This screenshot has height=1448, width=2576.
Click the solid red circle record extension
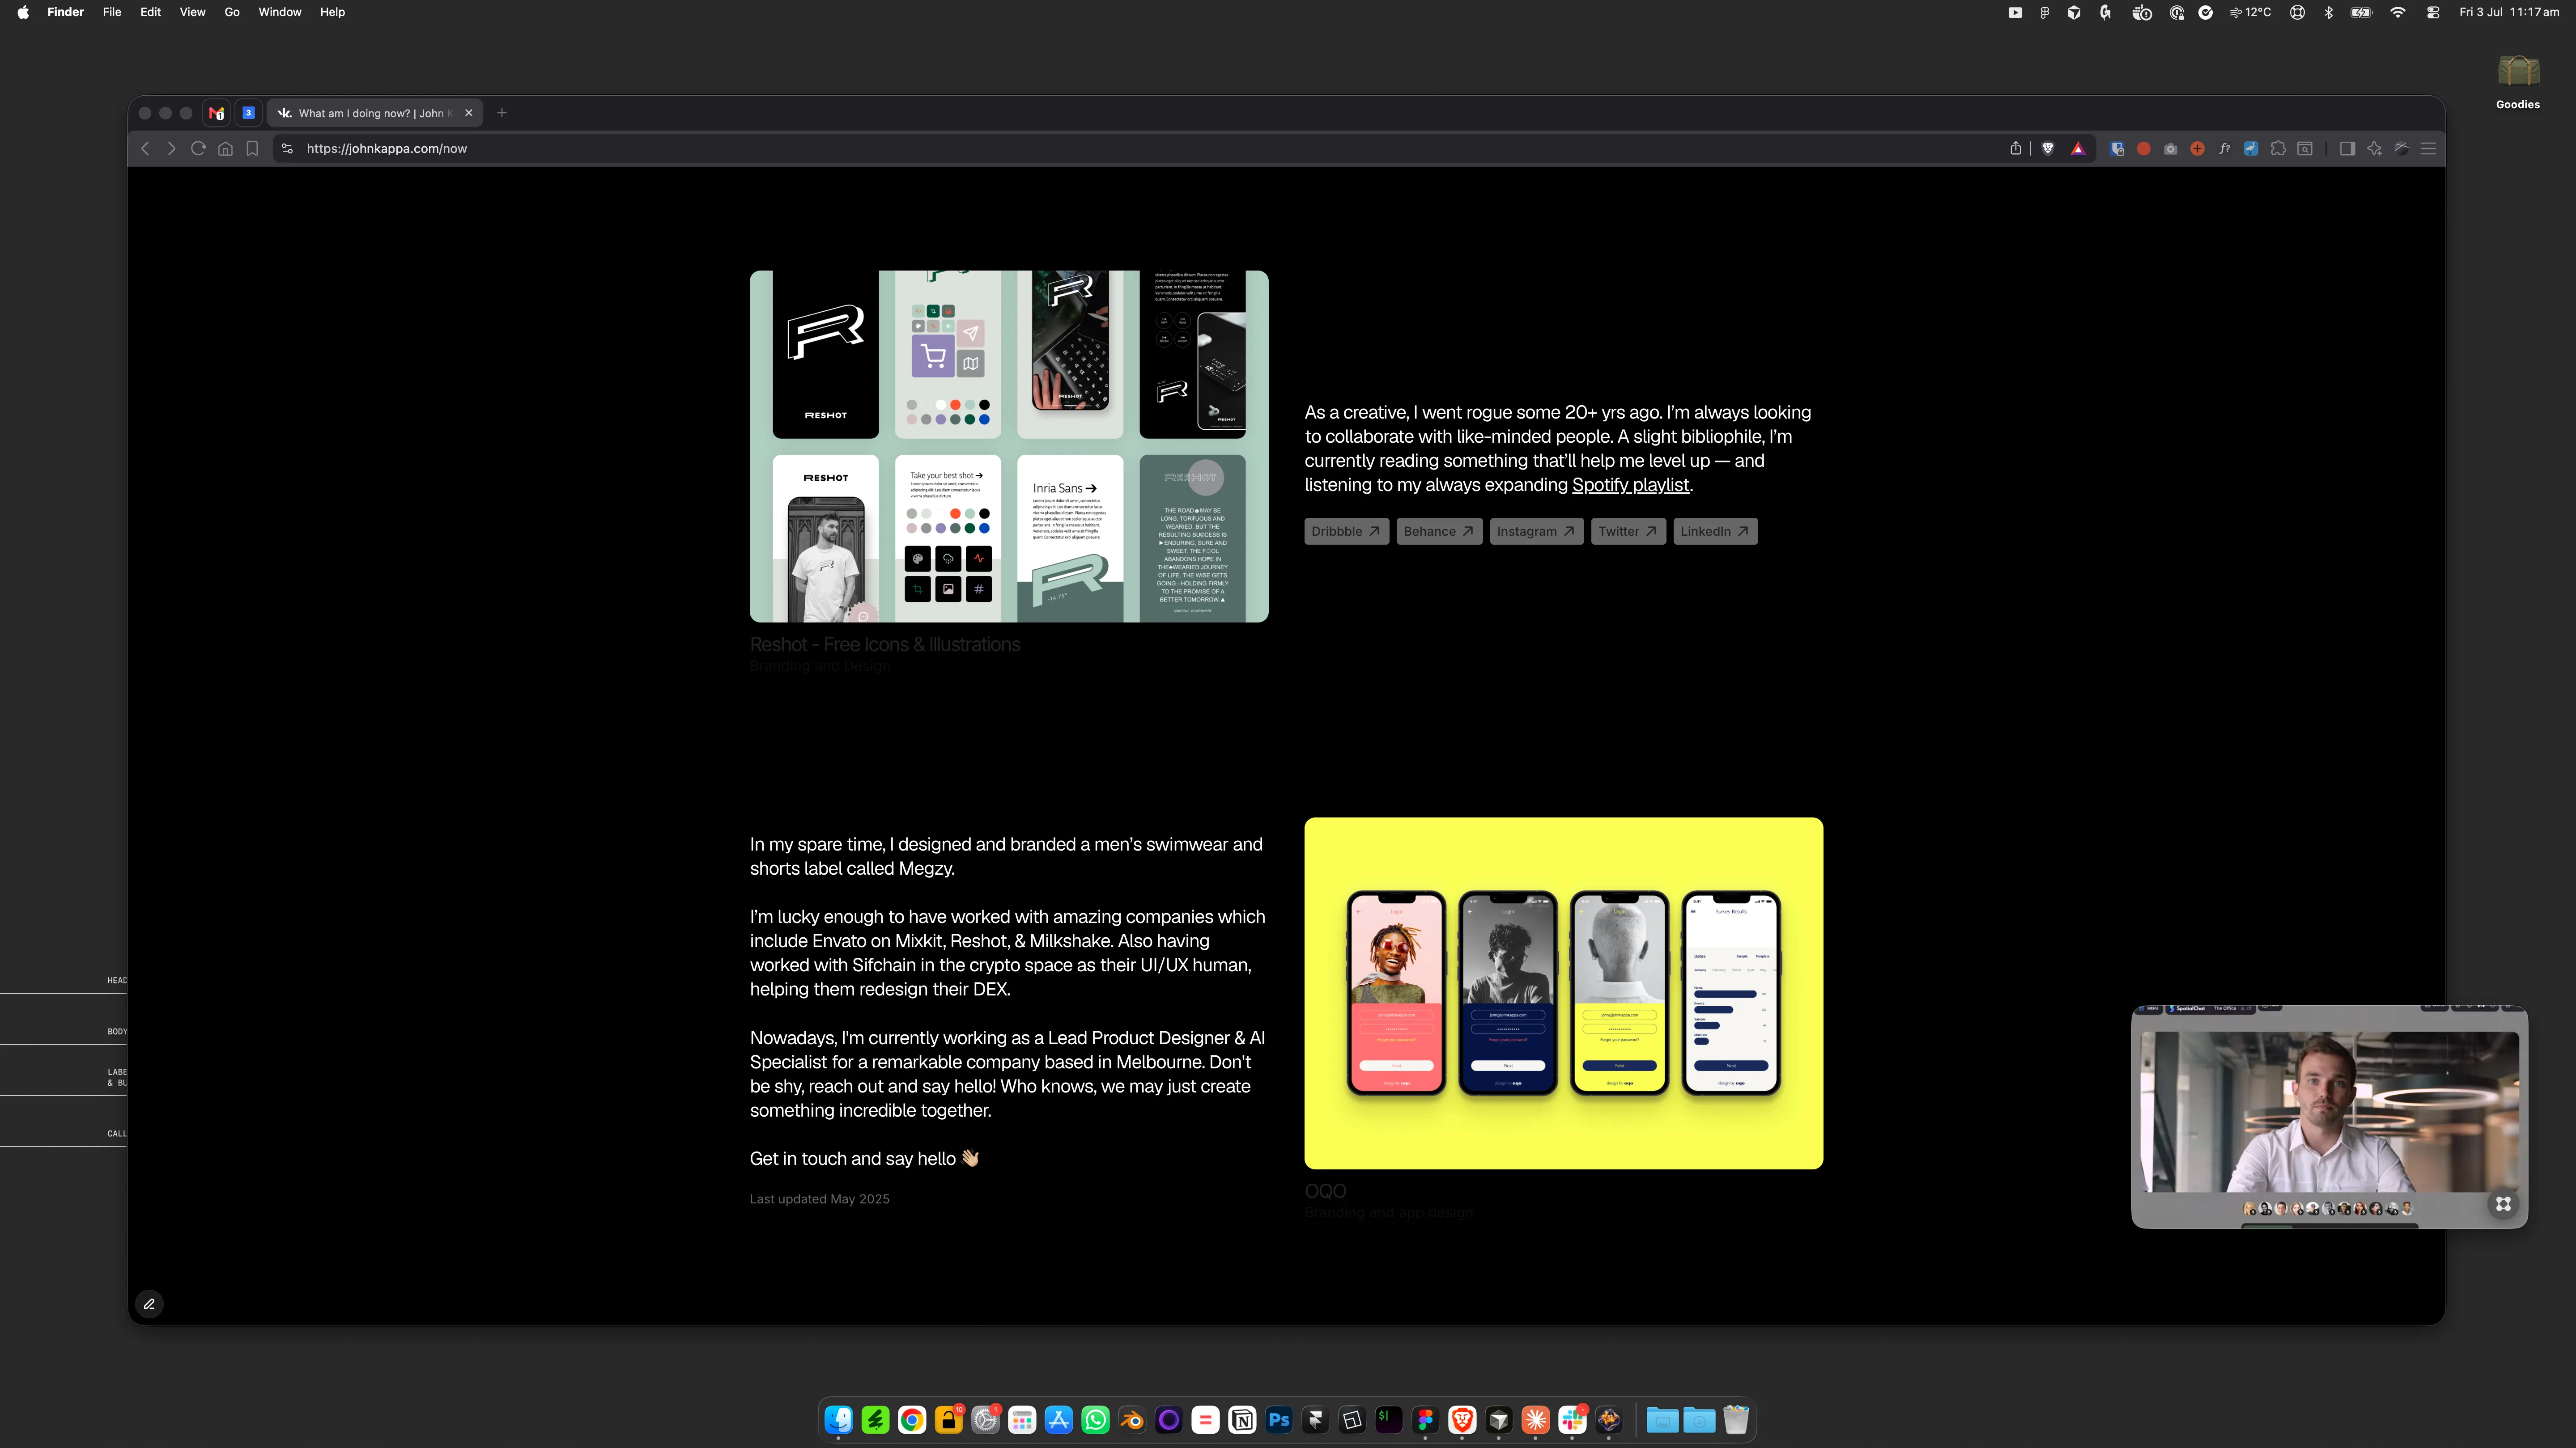pyautogui.click(x=2144, y=149)
